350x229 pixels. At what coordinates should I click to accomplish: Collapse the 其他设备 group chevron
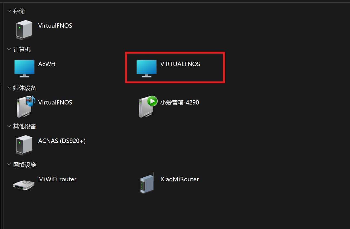[x=9, y=126]
